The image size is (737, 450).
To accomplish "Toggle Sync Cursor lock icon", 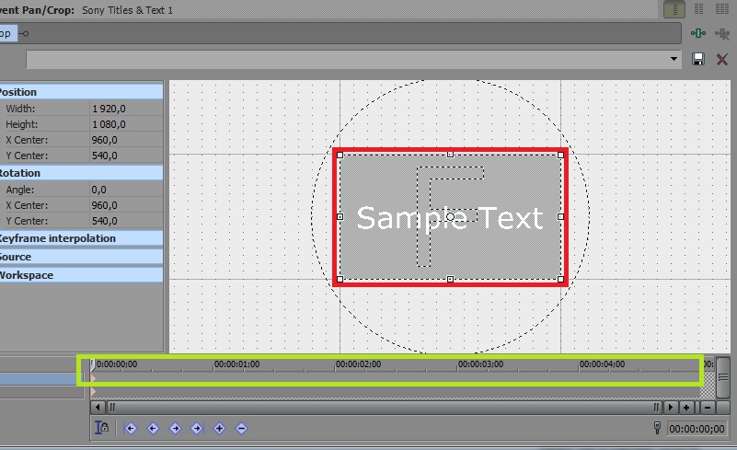I will coord(101,428).
